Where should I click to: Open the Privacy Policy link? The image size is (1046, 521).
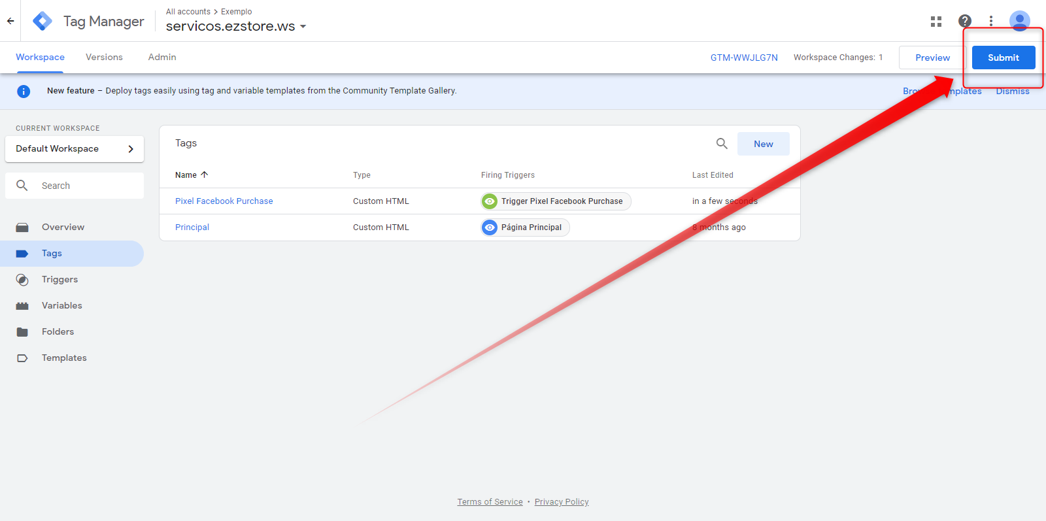[x=562, y=502]
